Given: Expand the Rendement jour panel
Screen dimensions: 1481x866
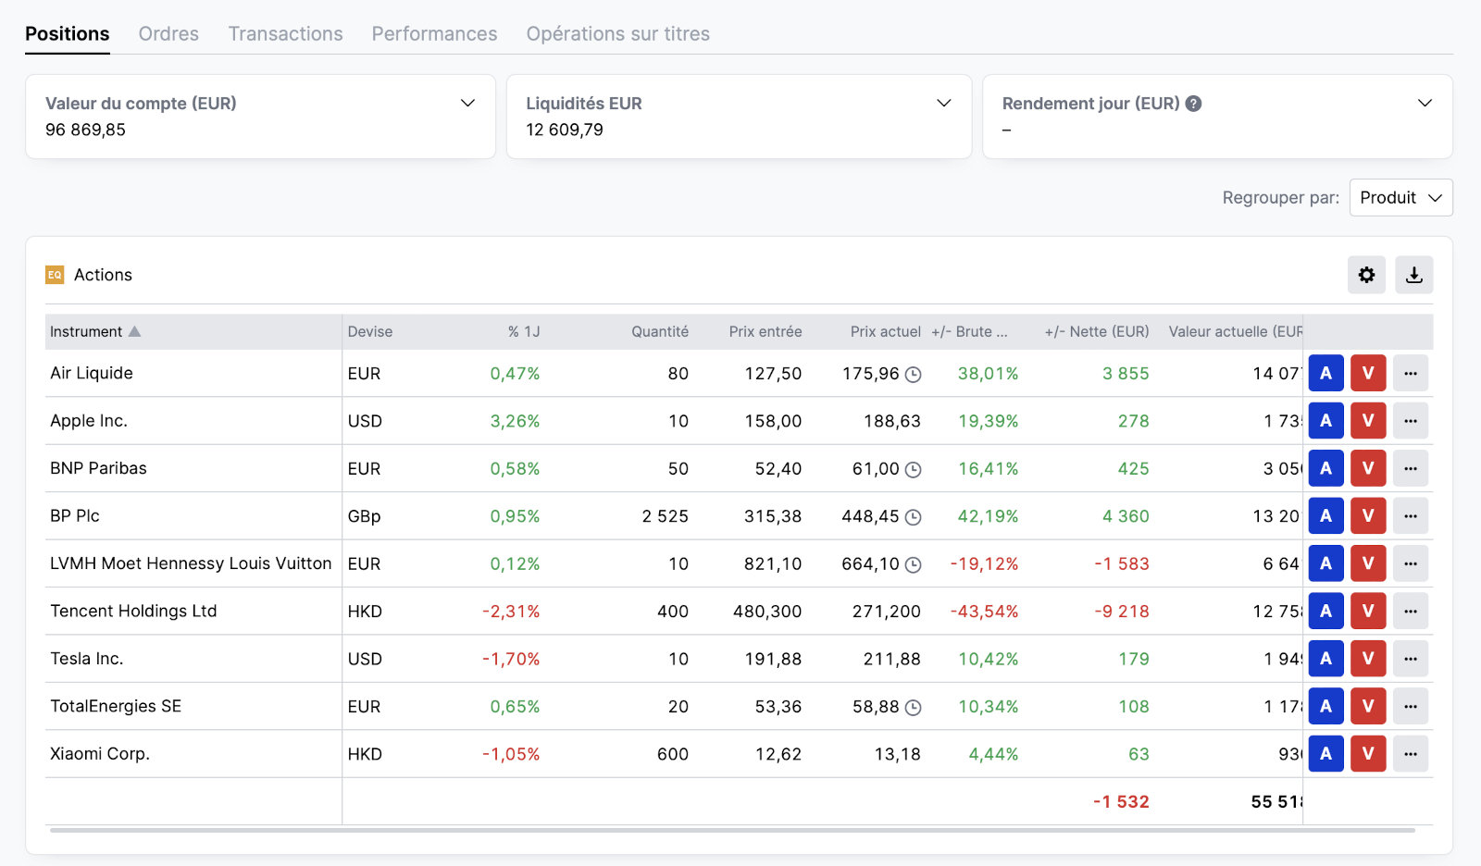Looking at the screenshot, I should 1425,104.
